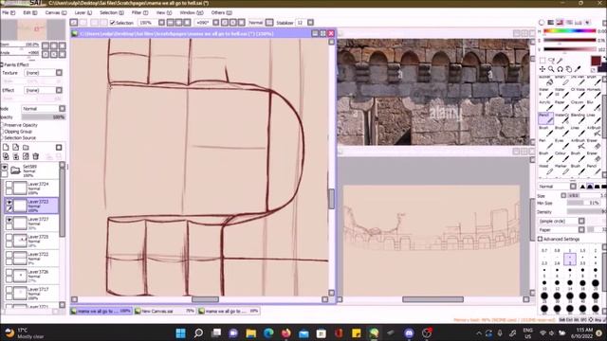Toggle the HSV slider panel
607x341 pixels.
(x=560, y=23)
